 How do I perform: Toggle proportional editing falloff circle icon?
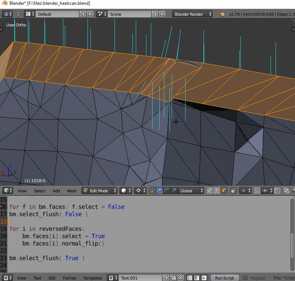[x=243, y=191]
